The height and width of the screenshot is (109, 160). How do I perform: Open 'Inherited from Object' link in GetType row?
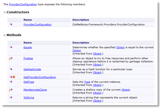click(97, 85)
